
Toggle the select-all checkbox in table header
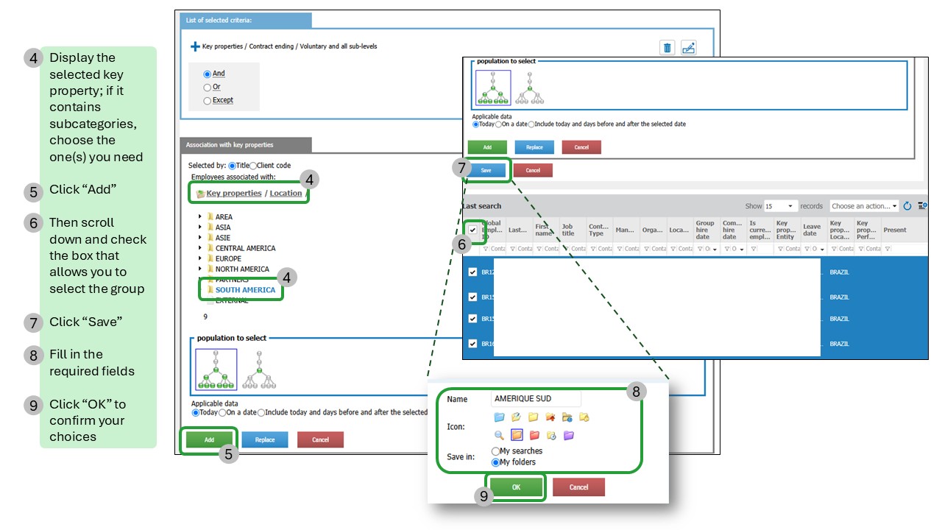pos(472,230)
